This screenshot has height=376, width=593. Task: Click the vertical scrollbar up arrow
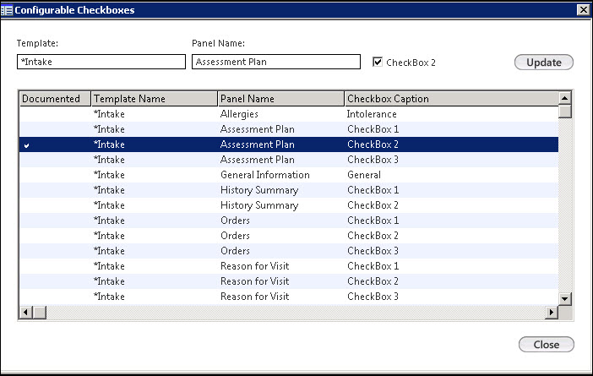pos(564,98)
